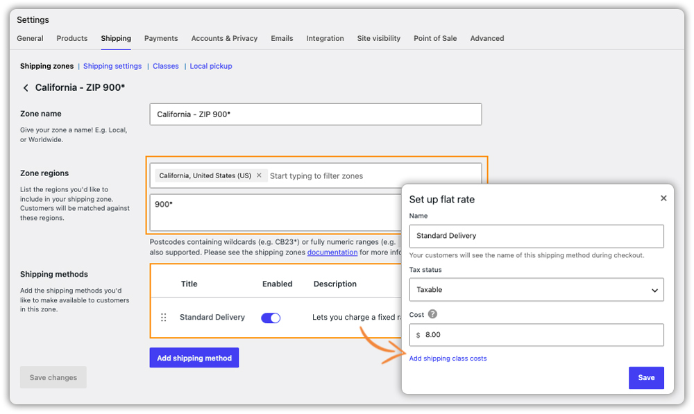Click the Description column header
Screen dimensions: 694x414
click(335, 284)
